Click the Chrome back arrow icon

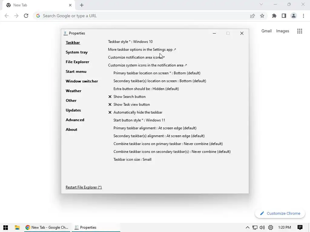coord(7,16)
